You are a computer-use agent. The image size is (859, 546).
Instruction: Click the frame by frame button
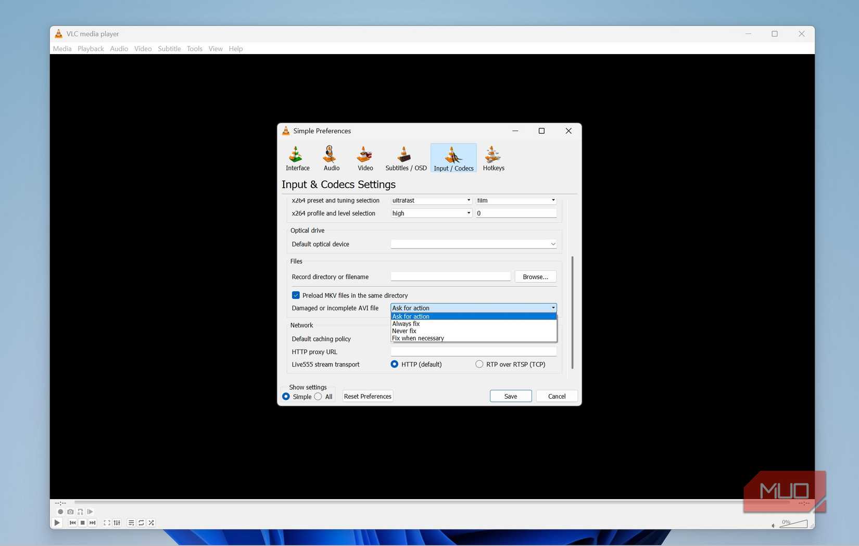tap(90, 512)
